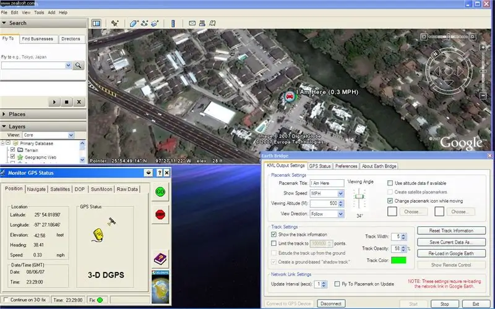Select the Ruler measurement tool

point(173,23)
